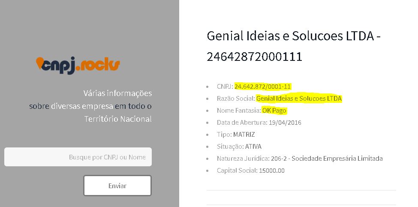
Task: Select the highlighted CNPJ 24.642.872/0001-11
Action: tap(262, 87)
